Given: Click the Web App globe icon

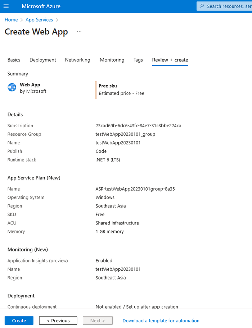Looking at the screenshot, I should (12, 87).
